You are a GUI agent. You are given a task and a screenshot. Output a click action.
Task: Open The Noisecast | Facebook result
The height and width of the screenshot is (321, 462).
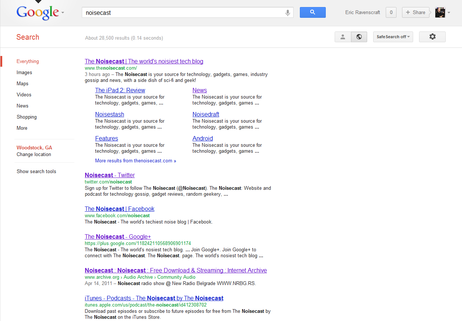pyautogui.click(x=120, y=209)
